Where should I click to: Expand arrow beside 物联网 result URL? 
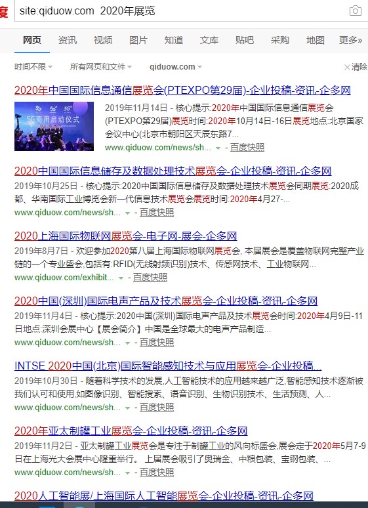(x=121, y=278)
